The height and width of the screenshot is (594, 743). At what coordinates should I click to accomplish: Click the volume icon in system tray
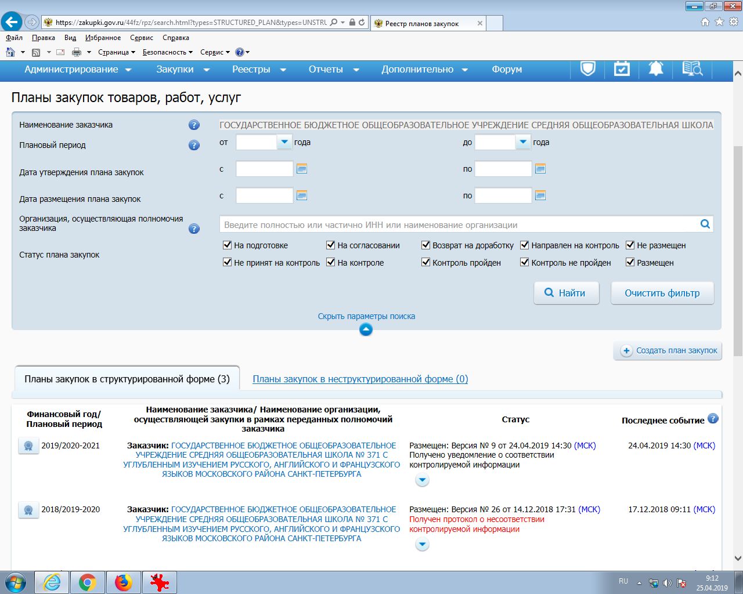[x=667, y=583]
